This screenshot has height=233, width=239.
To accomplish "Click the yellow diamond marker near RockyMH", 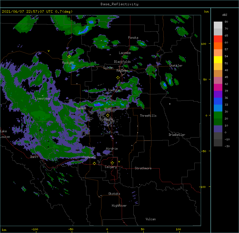I will (69, 56).
